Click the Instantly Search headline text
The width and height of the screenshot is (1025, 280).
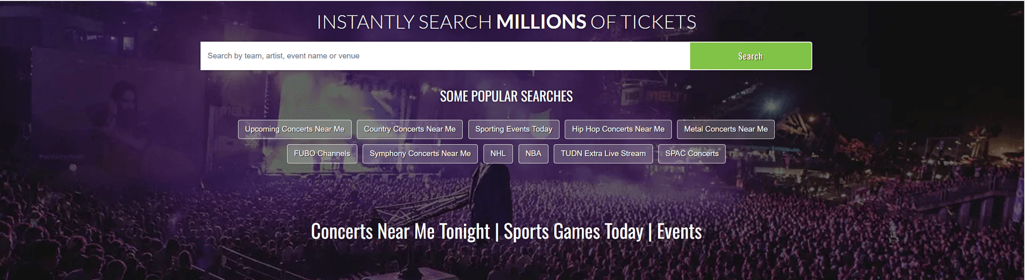[404, 22]
